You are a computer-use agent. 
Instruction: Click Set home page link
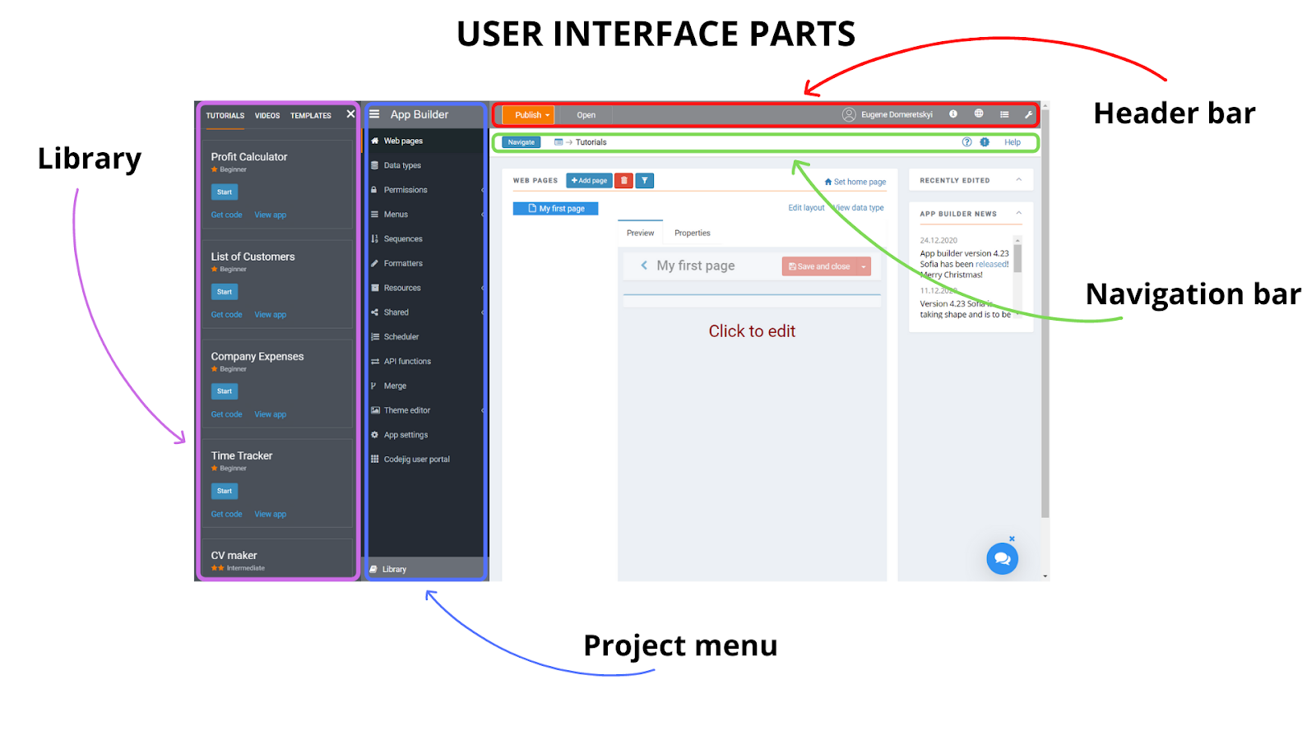855,182
